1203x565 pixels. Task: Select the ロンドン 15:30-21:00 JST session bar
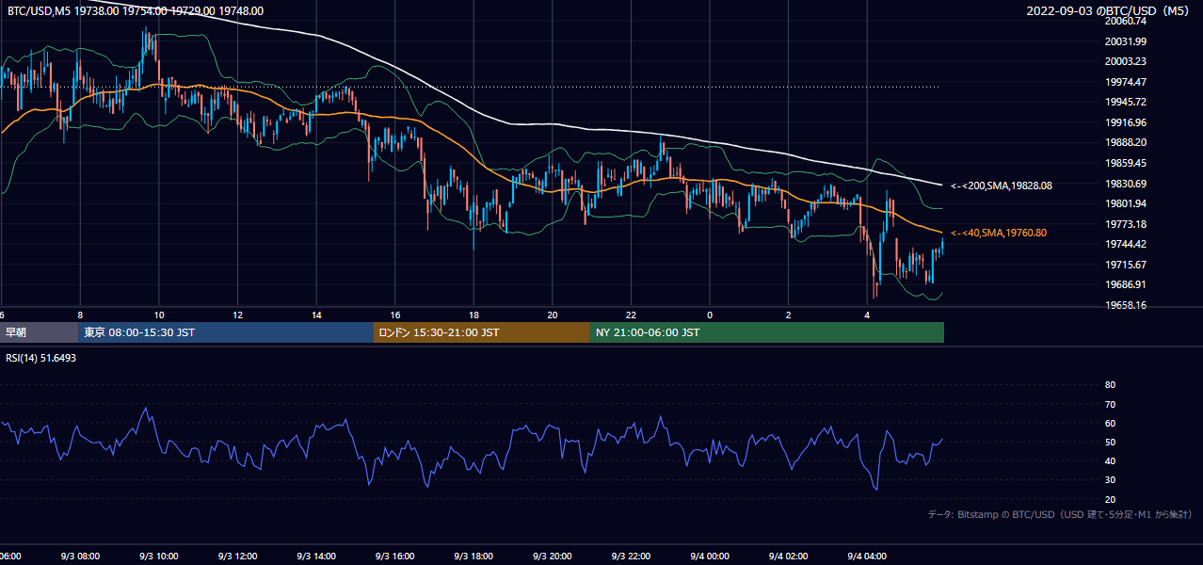click(482, 332)
